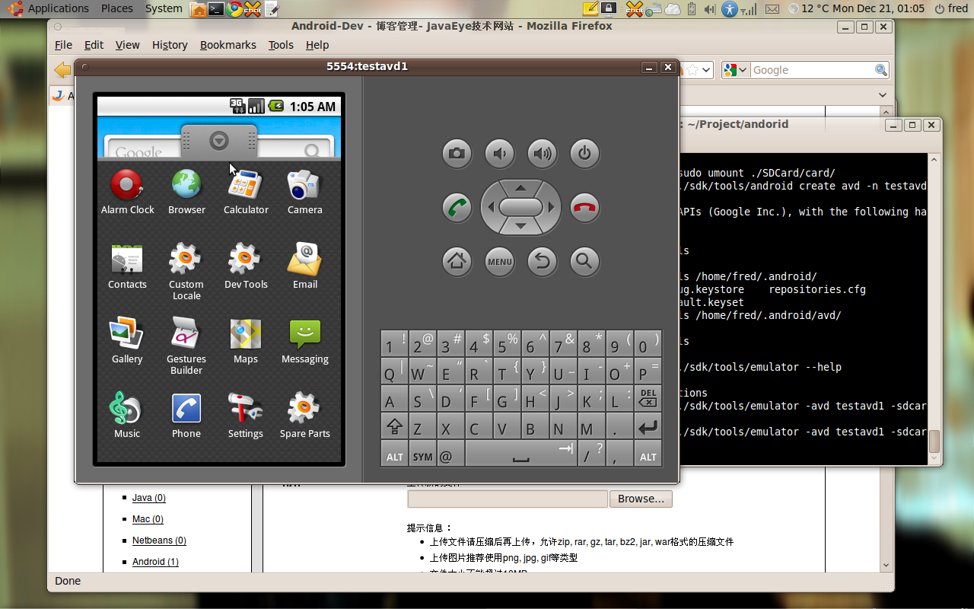Click the emulator back button

(x=542, y=261)
